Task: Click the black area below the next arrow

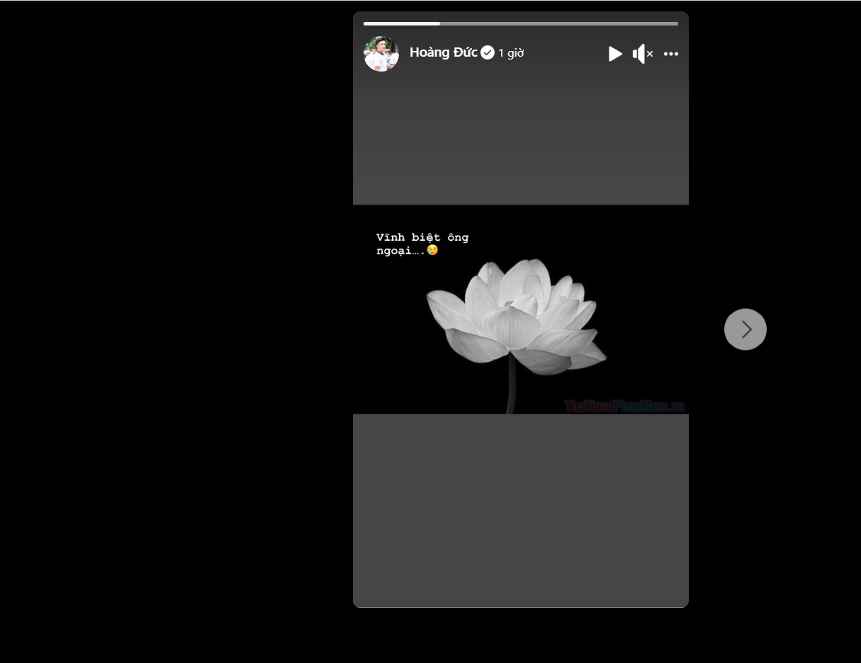Action: click(745, 460)
